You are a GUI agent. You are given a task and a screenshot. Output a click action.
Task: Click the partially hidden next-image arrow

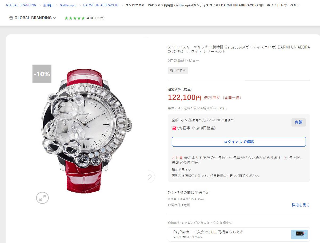tap(151, 177)
